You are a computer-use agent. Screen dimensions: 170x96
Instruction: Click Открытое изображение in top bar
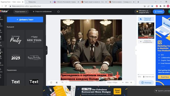coord(42,11)
